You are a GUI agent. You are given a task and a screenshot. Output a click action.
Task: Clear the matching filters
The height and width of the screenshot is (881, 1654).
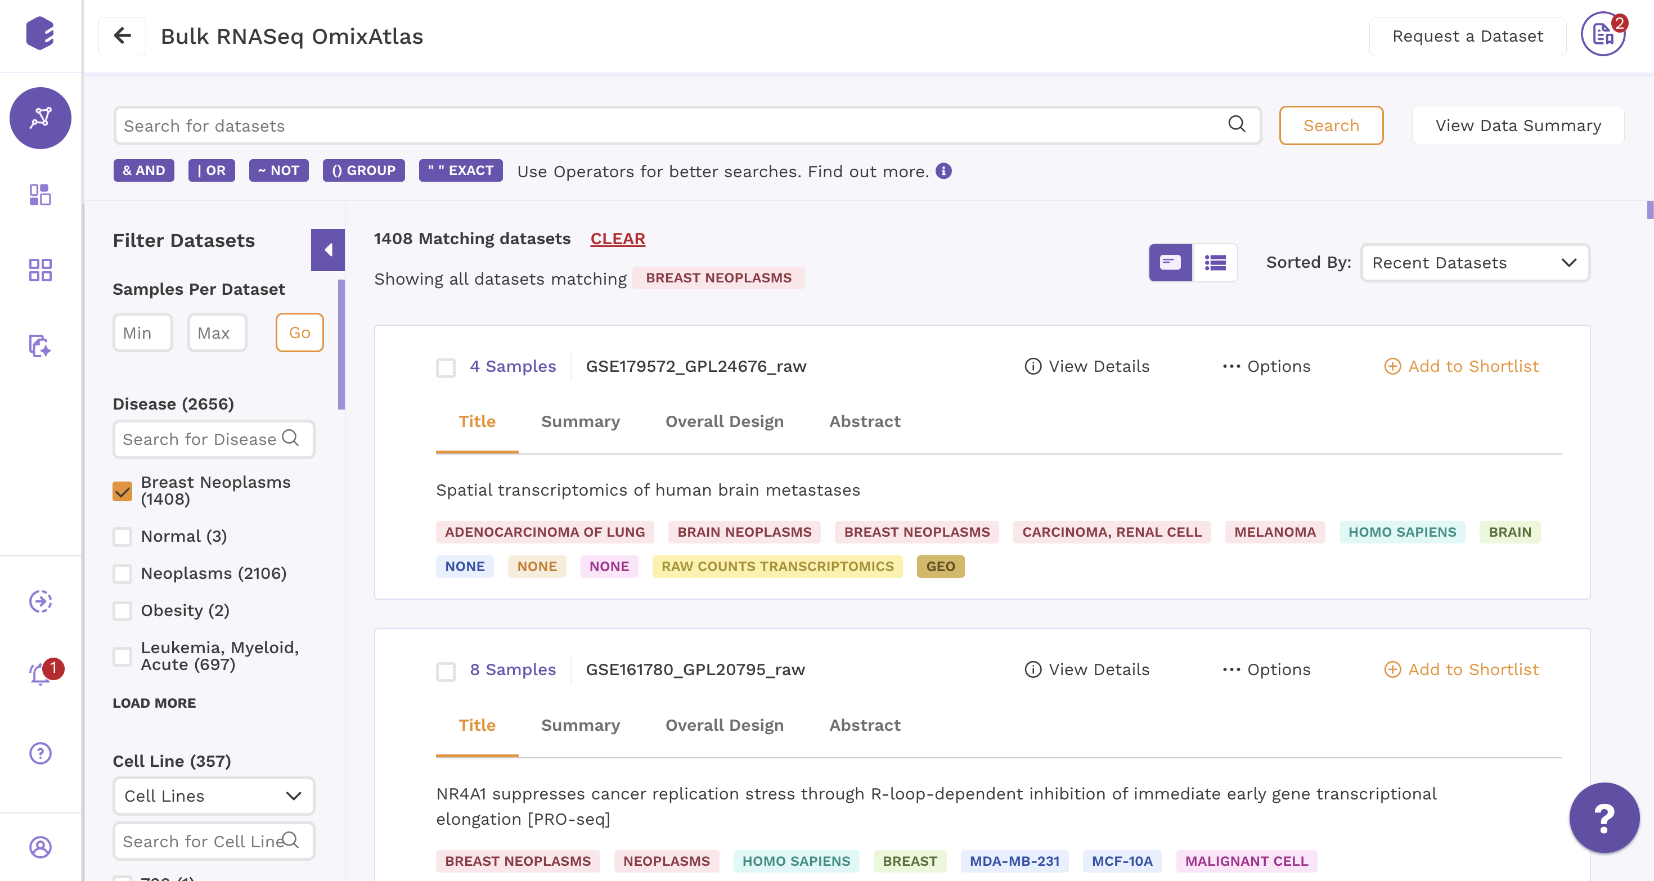[x=618, y=238]
